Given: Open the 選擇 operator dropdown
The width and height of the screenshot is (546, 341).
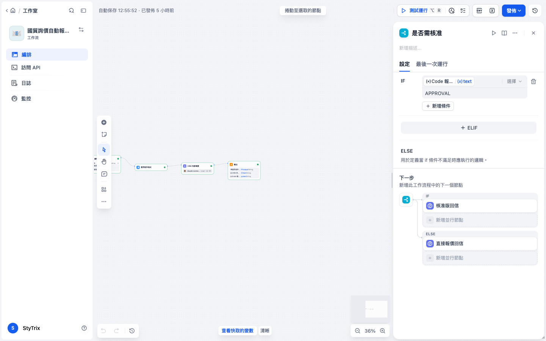Looking at the screenshot, I should 514,81.
